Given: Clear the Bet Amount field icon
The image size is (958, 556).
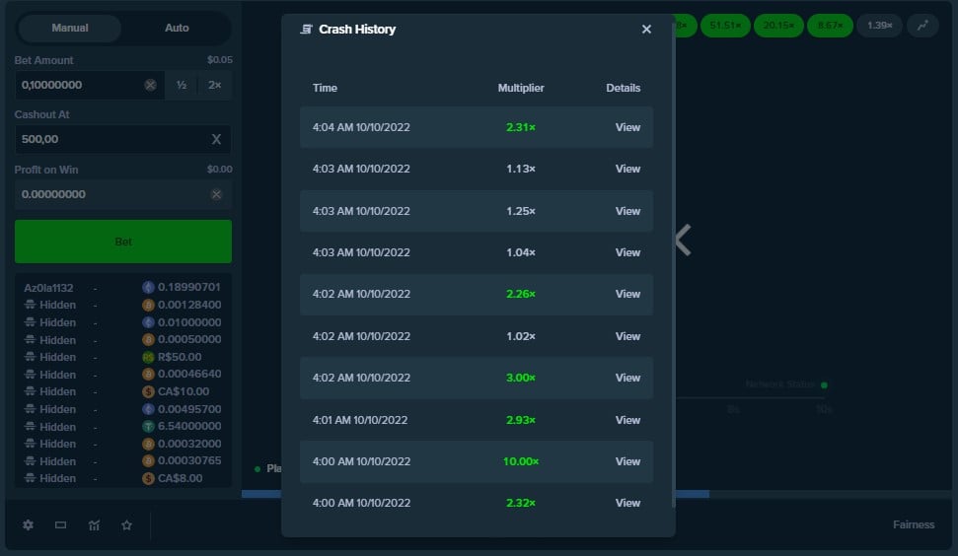Looking at the screenshot, I should pyautogui.click(x=150, y=86).
